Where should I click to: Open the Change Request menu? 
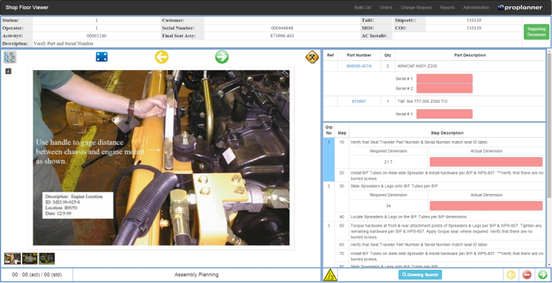(416, 8)
